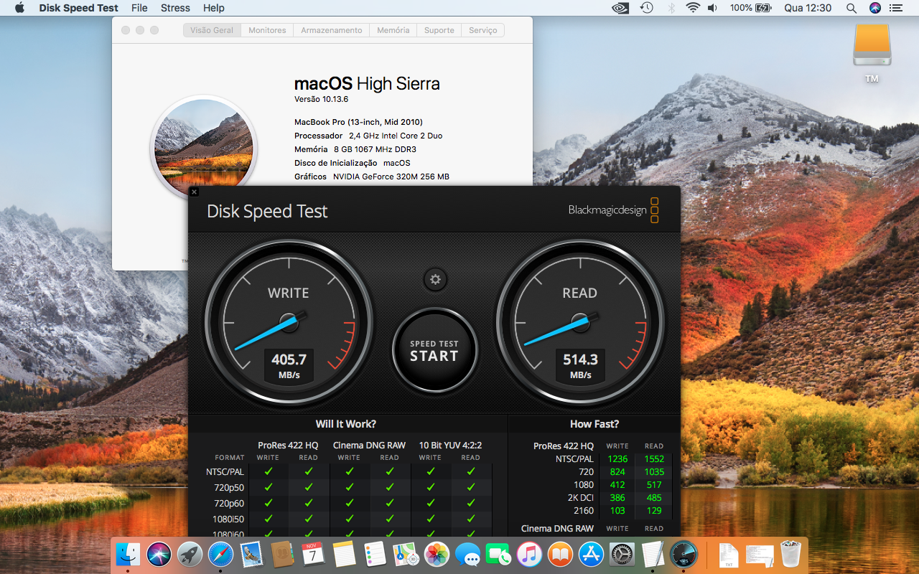Open iBooks from the Dock
Screen dimensions: 919x574
tap(560, 554)
